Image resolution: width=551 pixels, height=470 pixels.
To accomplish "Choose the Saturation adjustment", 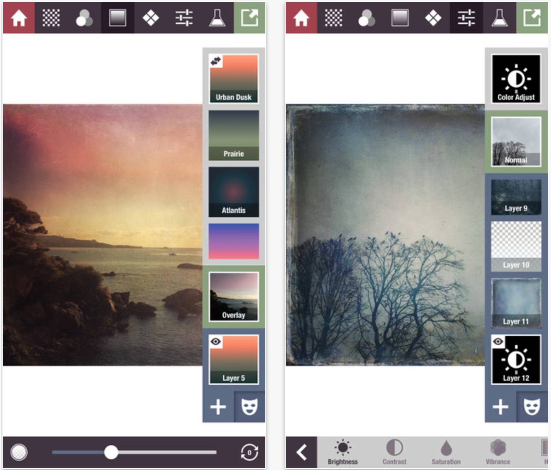I will coord(446,452).
